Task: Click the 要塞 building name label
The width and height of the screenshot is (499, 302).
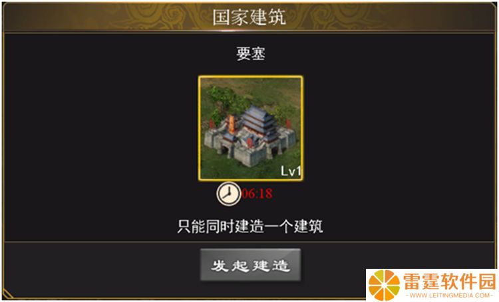Action: tap(250, 54)
